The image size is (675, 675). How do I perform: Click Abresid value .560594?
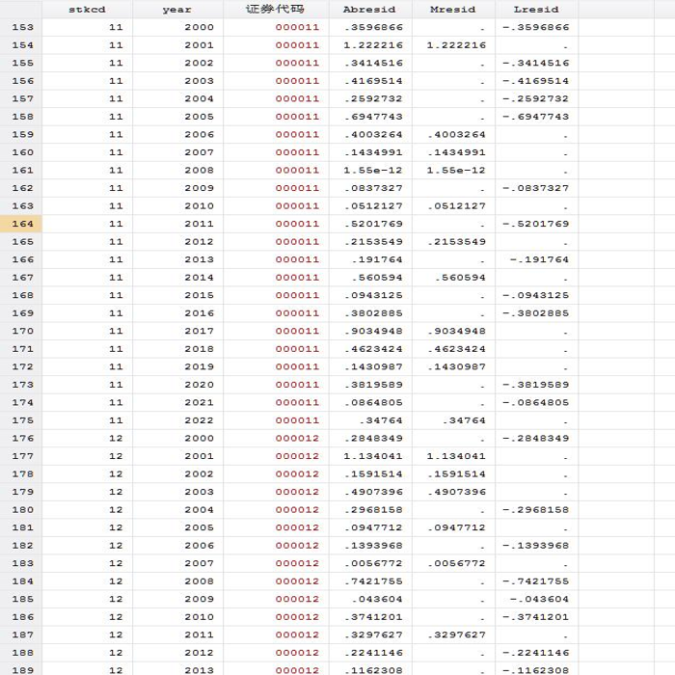click(x=377, y=278)
